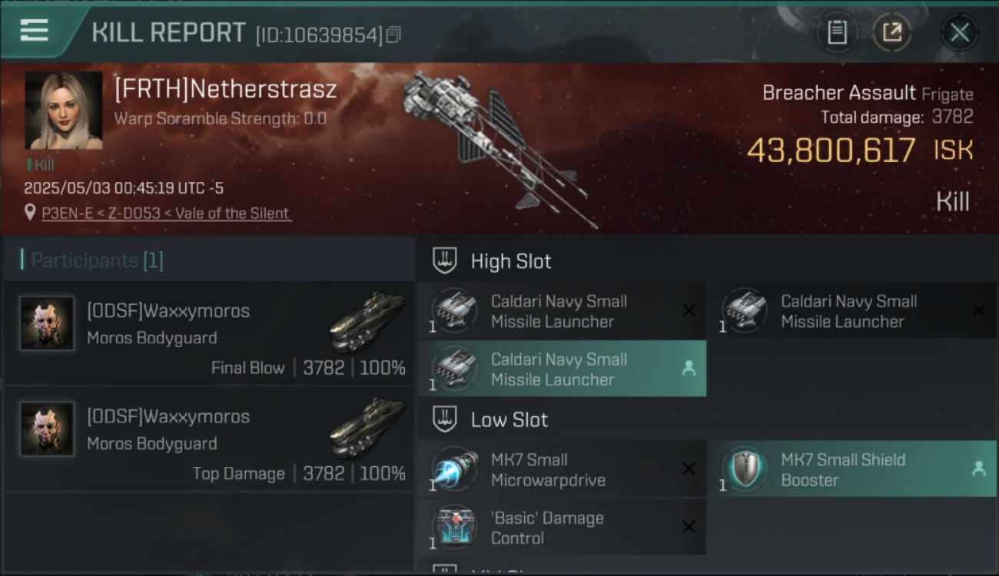Screen dimensions: 999x576
Task: Close the kill report window
Action: [959, 32]
